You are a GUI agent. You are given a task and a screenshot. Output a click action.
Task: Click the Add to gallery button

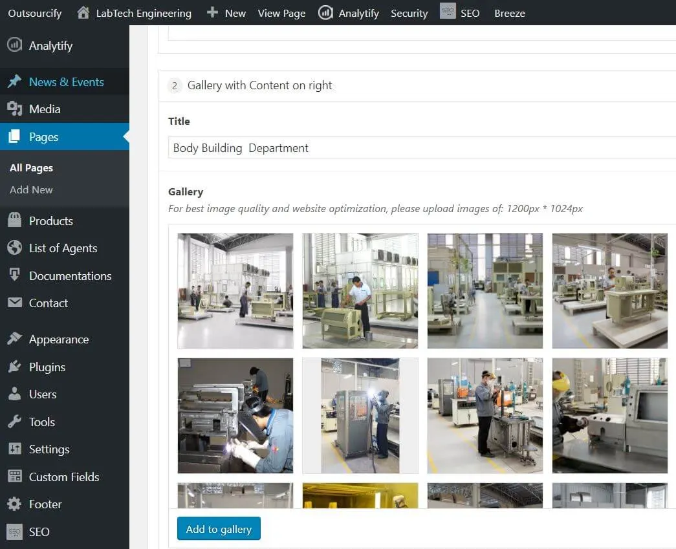click(x=219, y=528)
